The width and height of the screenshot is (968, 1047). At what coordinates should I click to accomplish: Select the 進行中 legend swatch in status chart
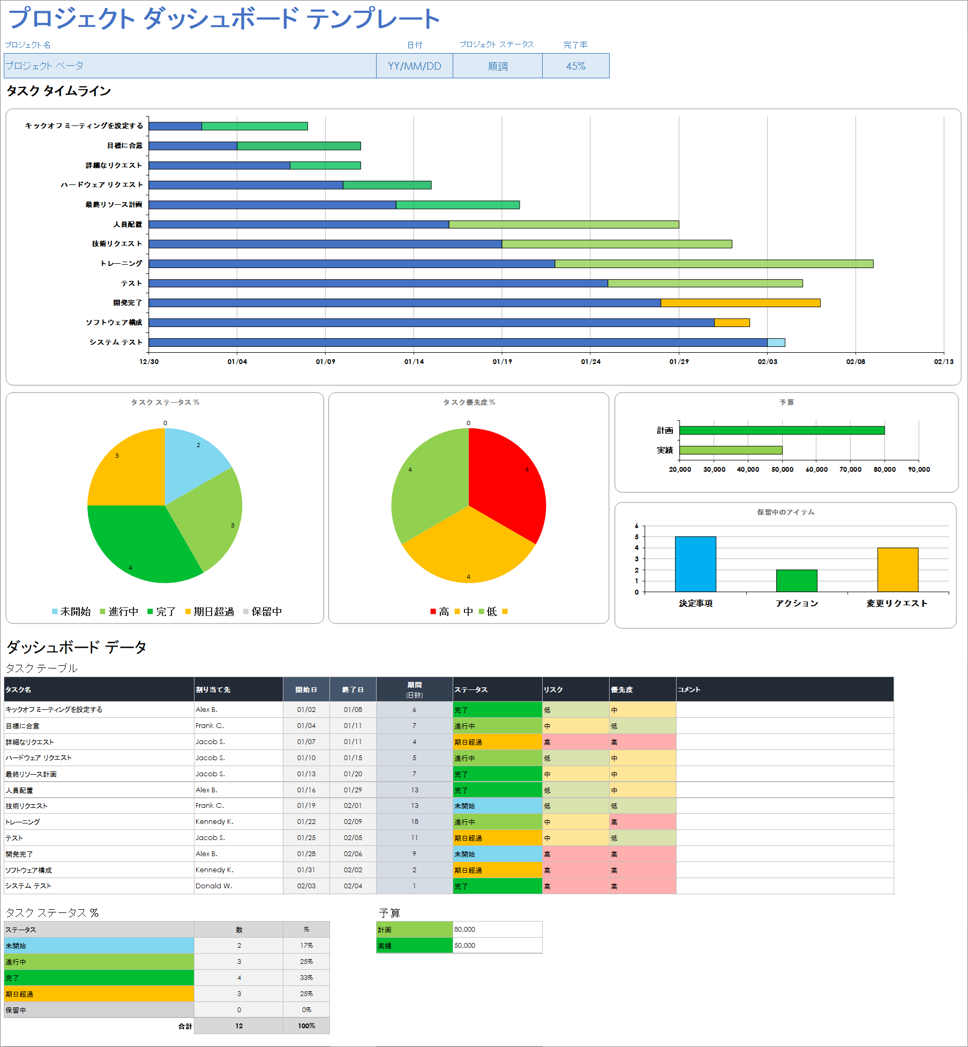tap(102, 612)
